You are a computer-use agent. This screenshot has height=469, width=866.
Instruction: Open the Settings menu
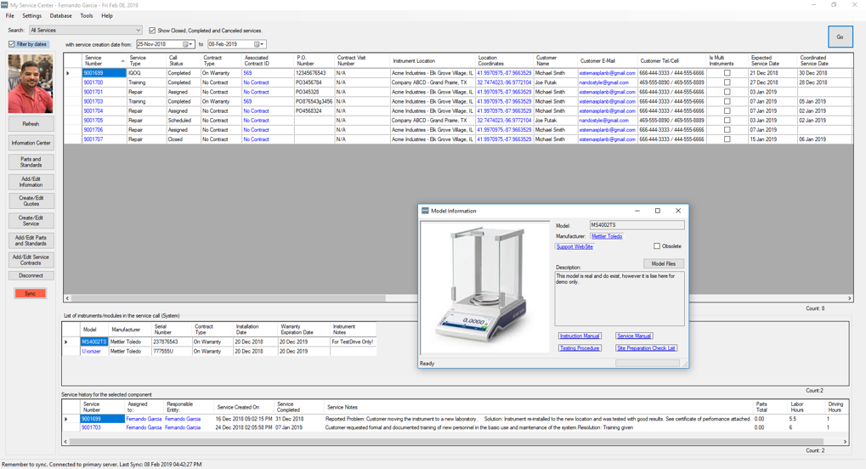(31, 16)
